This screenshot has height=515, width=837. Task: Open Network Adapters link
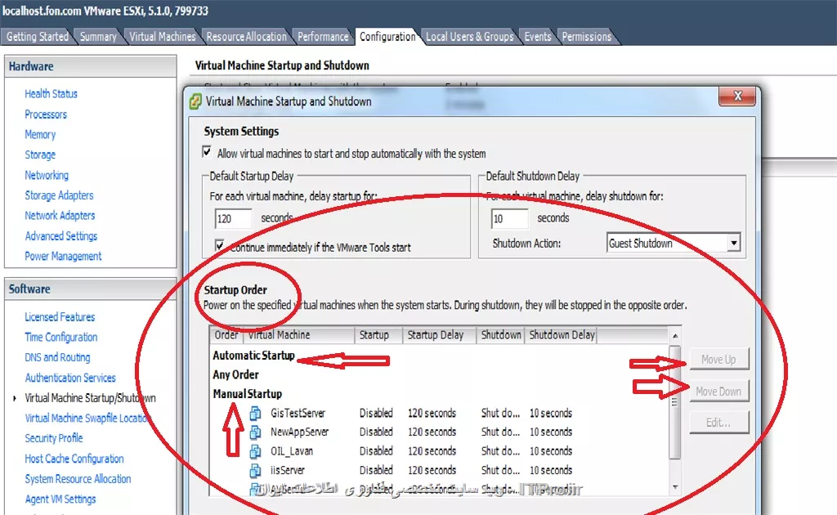[x=60, y=216]
